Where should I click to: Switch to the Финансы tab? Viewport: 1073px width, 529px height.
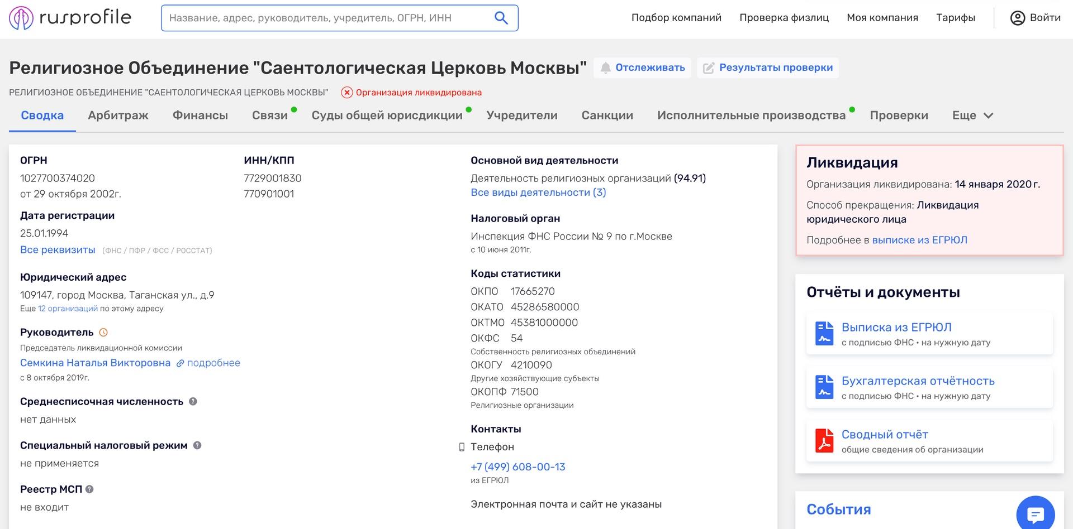(200, 116)
